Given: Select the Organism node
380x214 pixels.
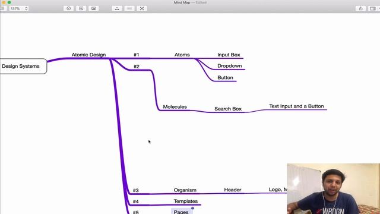Looking at the screenshot, I should 185,190.
